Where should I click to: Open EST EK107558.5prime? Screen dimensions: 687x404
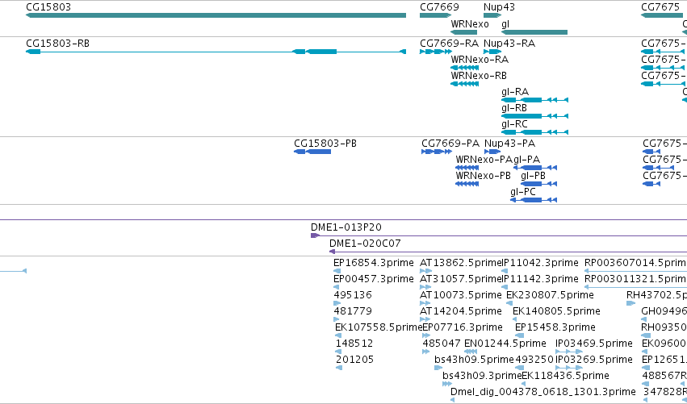378,328
